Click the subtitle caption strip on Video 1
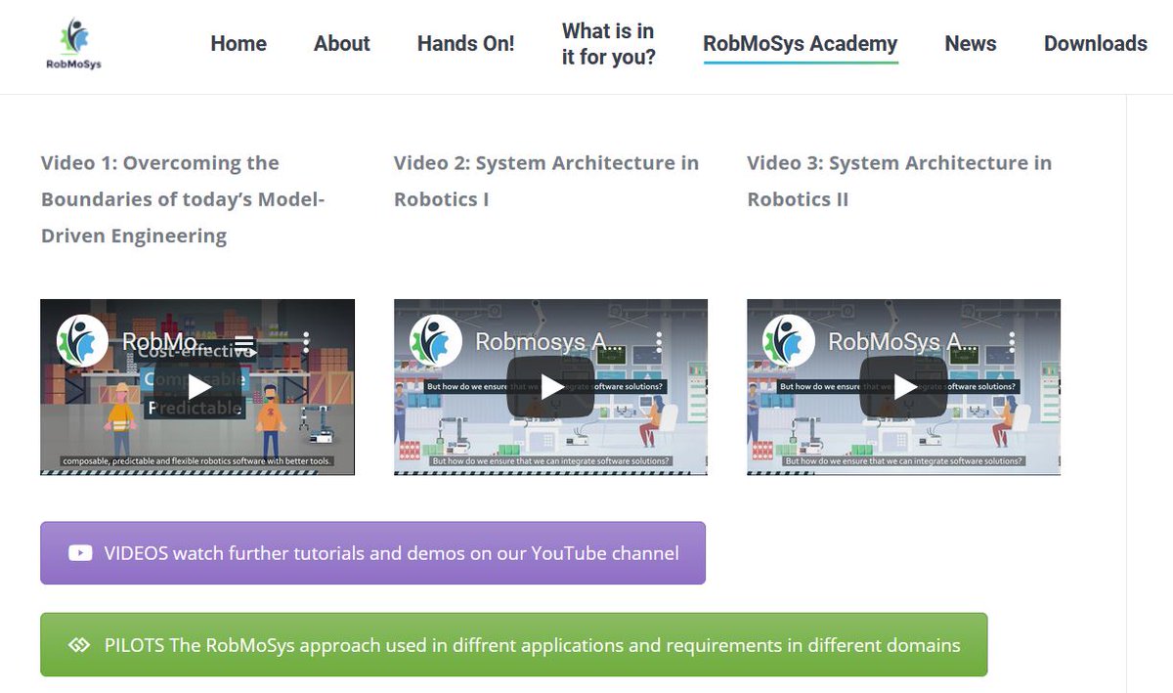 coord(196,461)
